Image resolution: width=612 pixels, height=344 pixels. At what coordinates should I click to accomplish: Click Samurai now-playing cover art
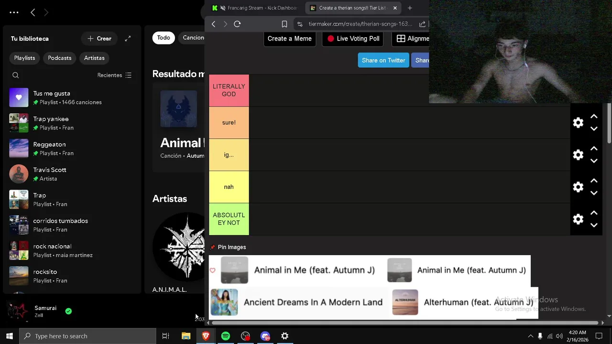18,311
